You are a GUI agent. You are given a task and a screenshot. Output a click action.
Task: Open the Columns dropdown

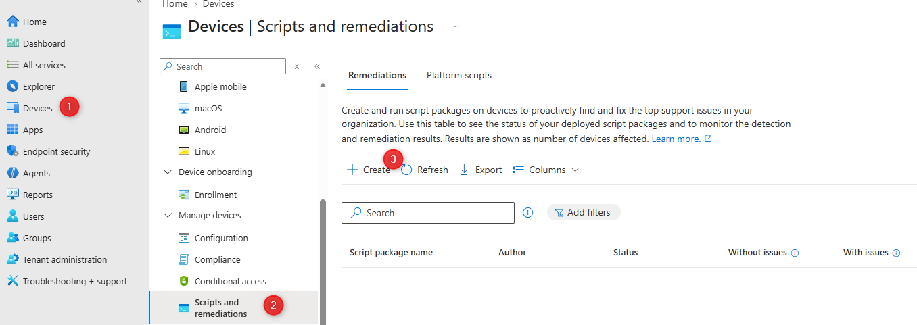(x=546, y=170)
